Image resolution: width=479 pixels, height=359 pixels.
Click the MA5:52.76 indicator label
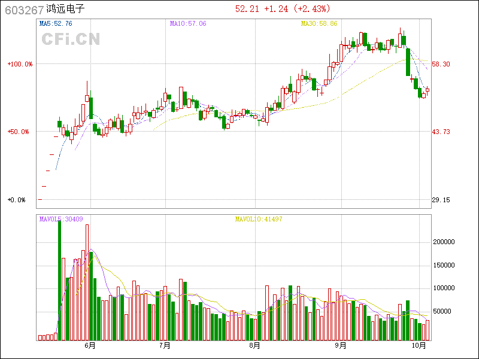pyautogui.click(x=56, y=24)
